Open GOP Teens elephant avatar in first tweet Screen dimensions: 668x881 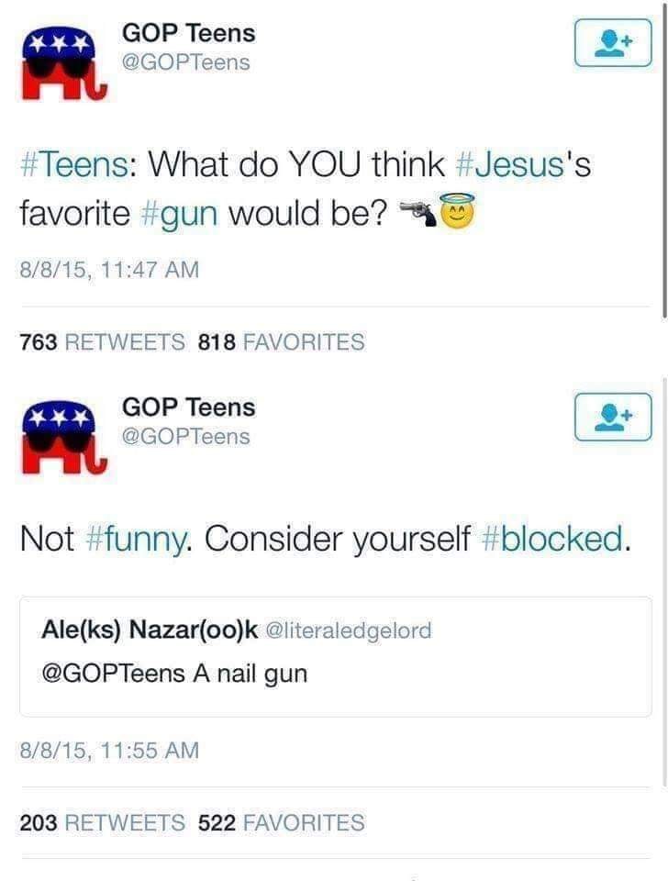(62, 64)
